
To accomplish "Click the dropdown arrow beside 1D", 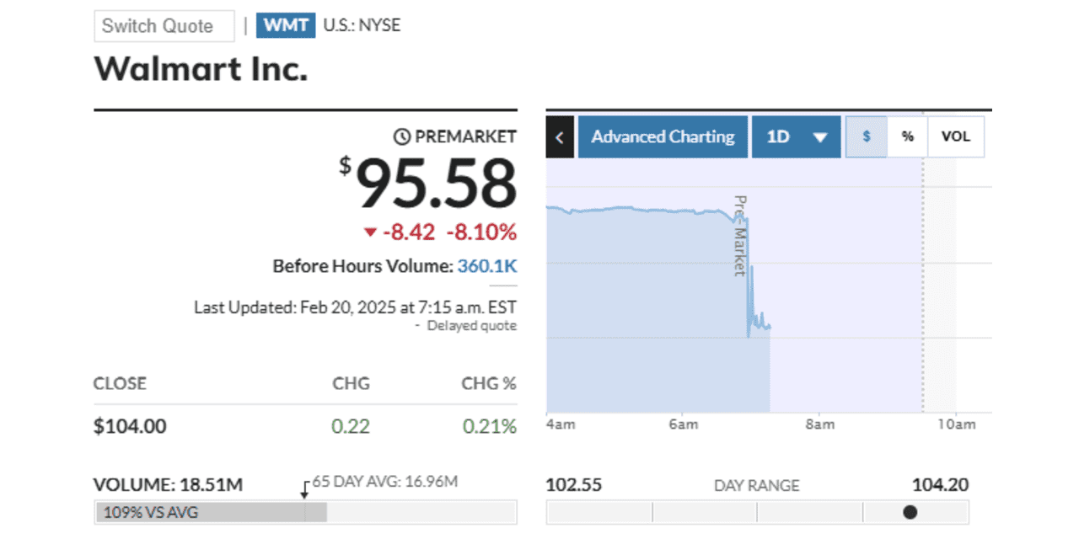I will 819,138.
